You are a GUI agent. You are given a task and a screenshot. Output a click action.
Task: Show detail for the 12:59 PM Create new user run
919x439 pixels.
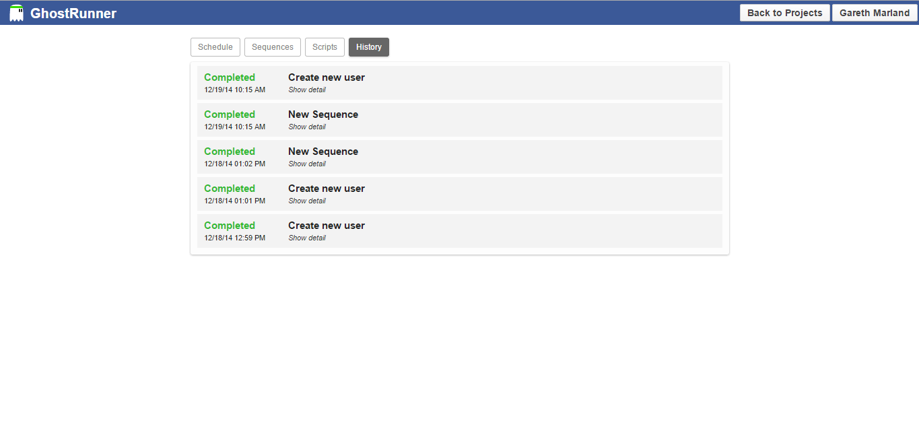[306, 238]
